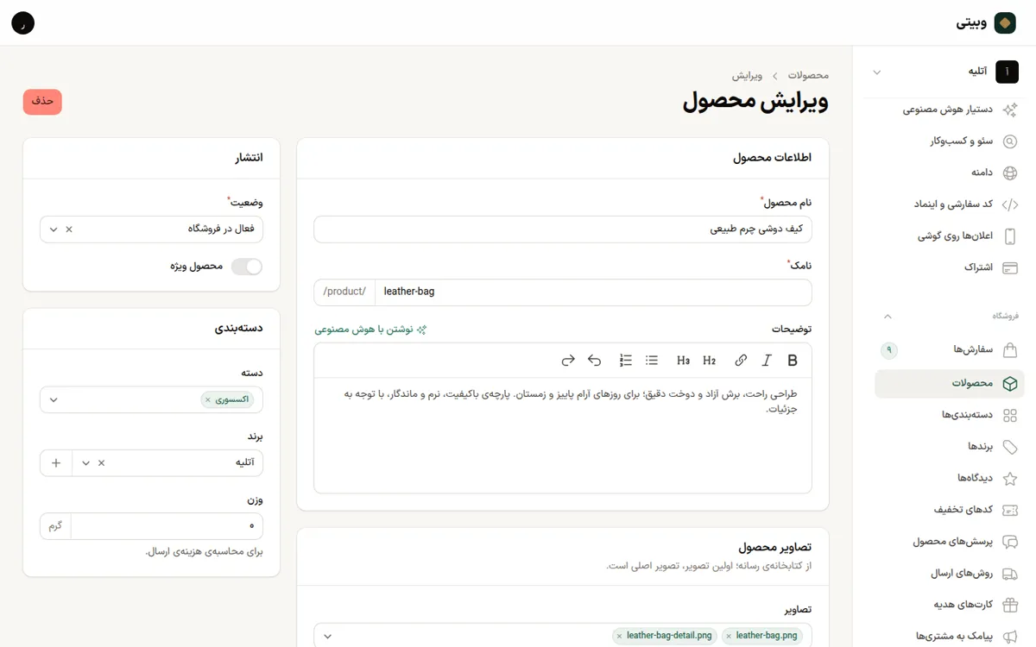Open the دسته‌بندی‌ها sidebar menu item
Viewport: 1036px width, 647px height.
click(x=950, y=415)
